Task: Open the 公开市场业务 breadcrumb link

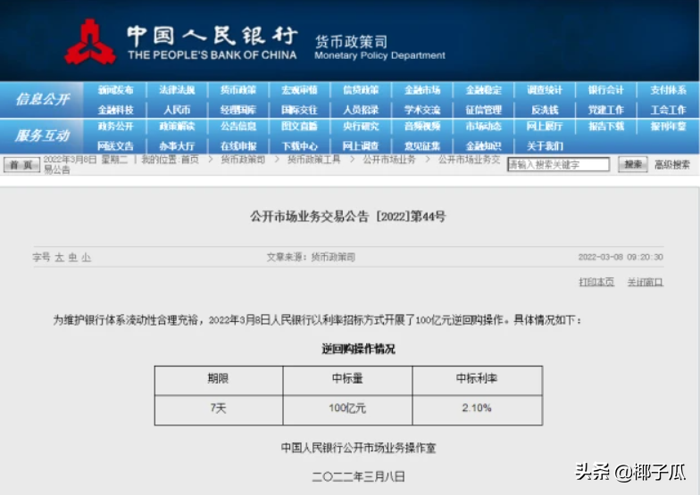Action: pos(389,160)
